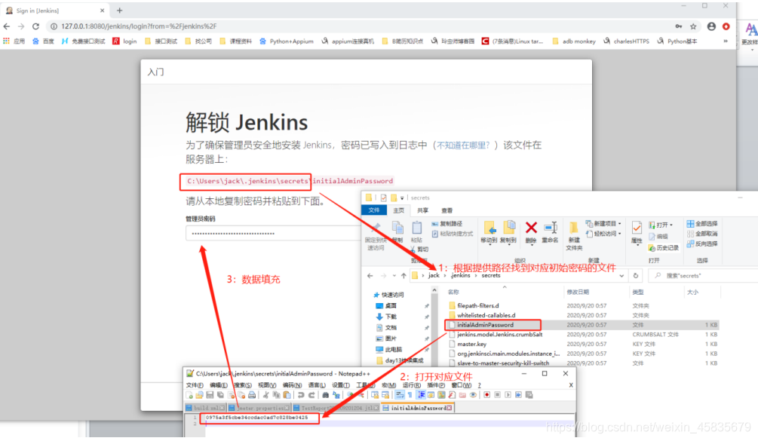758x441 pixels.
Task: Click the Play macro icon in Notepad++
Action: (508, 395)
